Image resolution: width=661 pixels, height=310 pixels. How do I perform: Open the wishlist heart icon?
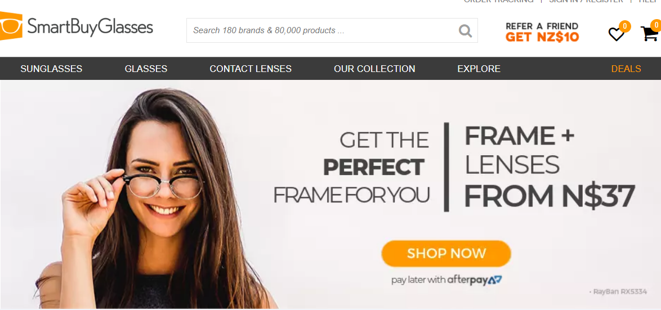tap(616, 34)
